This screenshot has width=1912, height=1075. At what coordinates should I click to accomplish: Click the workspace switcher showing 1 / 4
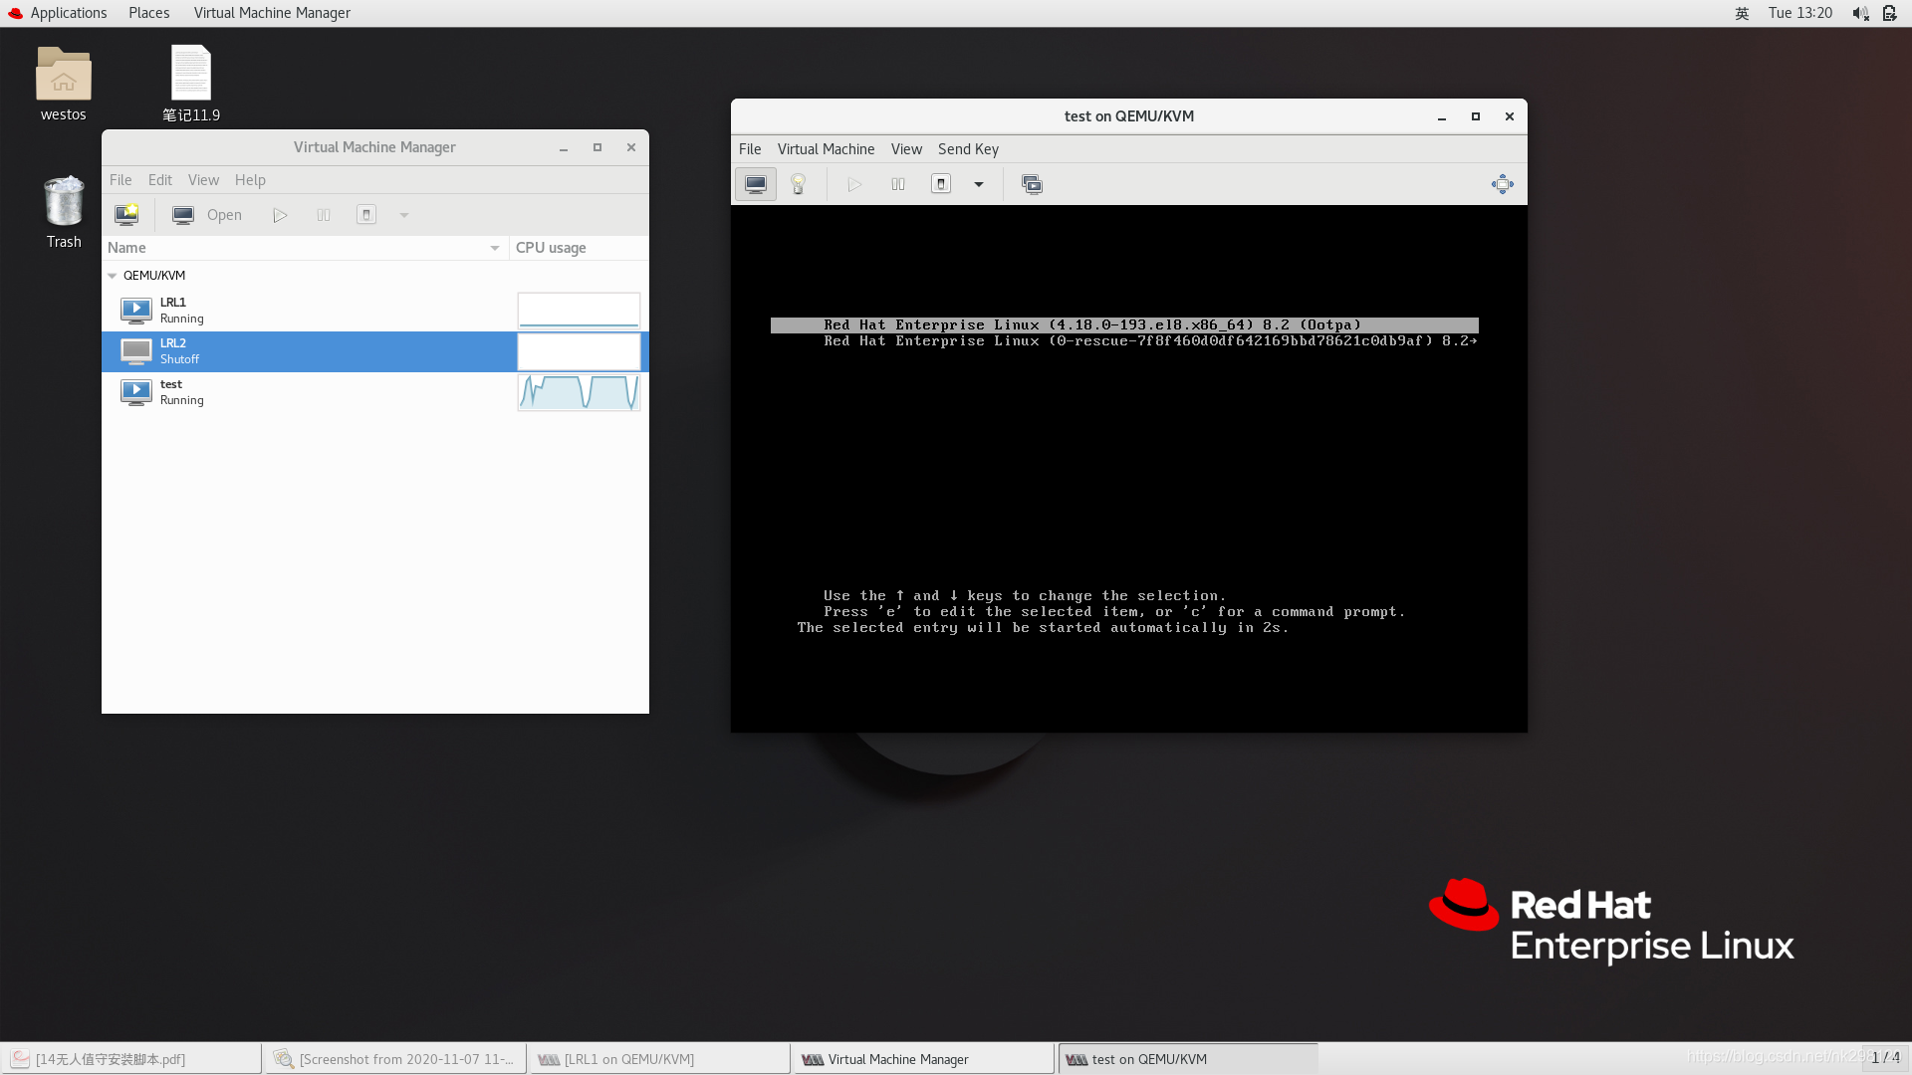pos(1885,1058)
